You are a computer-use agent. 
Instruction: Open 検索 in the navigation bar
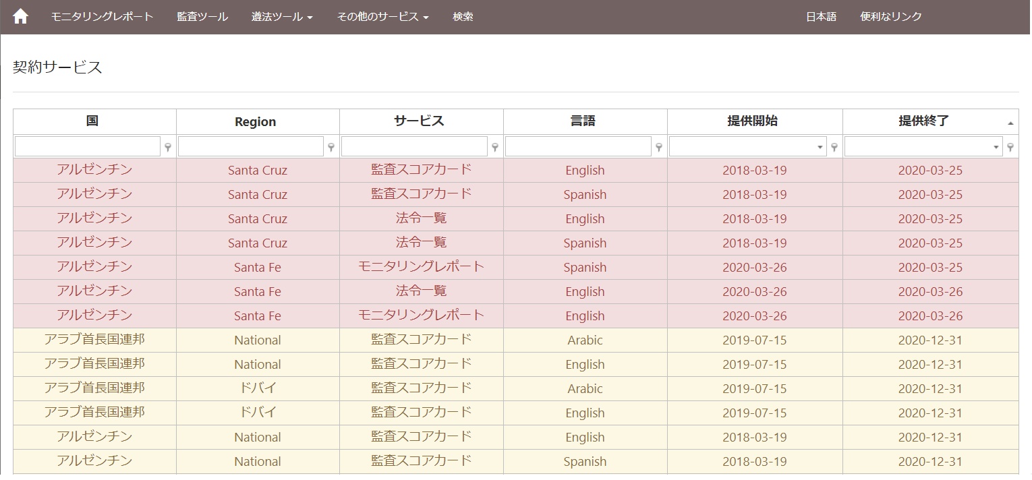click(463, 17)
